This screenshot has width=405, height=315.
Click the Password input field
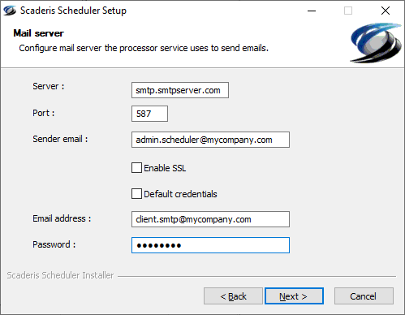coord(210,245)
